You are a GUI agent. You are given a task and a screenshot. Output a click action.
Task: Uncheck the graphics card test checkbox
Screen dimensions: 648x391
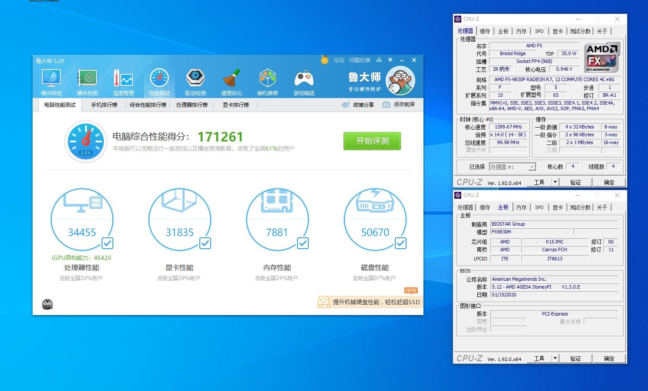click(x=205, y=243)
